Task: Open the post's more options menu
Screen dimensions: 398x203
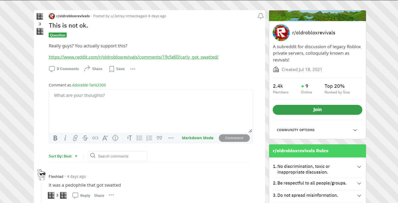Action: (133, 69)
